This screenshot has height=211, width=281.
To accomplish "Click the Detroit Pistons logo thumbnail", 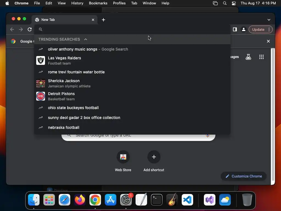I will 41,96.
